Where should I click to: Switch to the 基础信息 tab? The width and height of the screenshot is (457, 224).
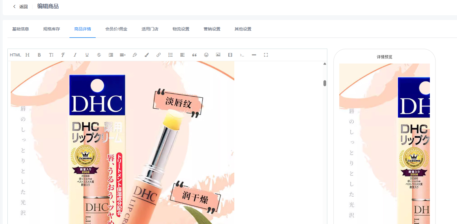(21, 29)
